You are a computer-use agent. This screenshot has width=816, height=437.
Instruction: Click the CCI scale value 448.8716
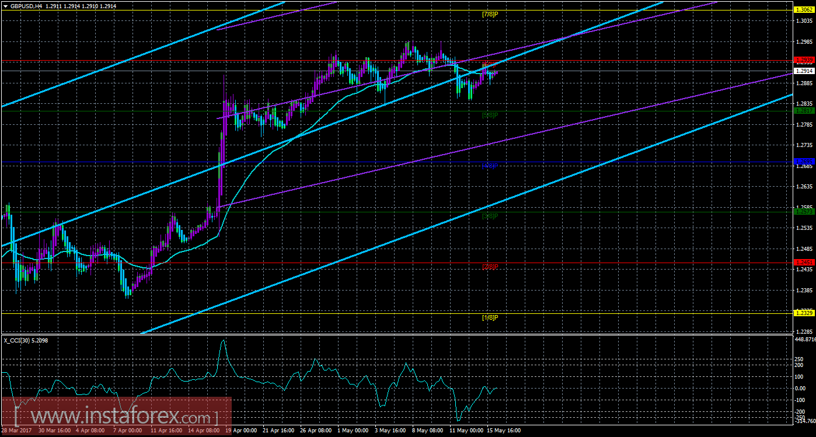806,339
